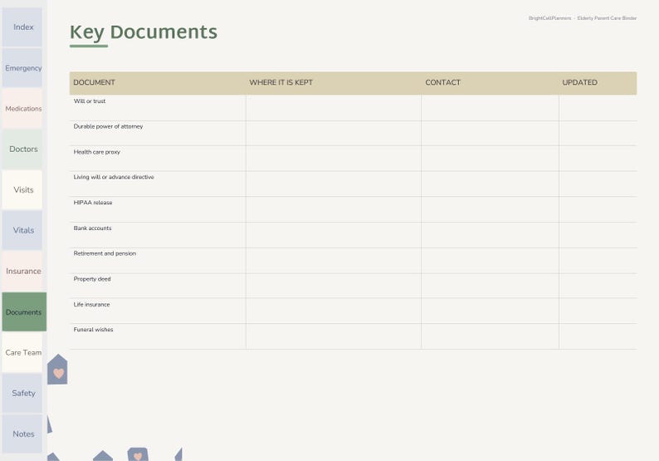The height and width of the screenshot is (461, 659).
Task: Select the Bank accounts label
Action: click(x=92, y=228)
